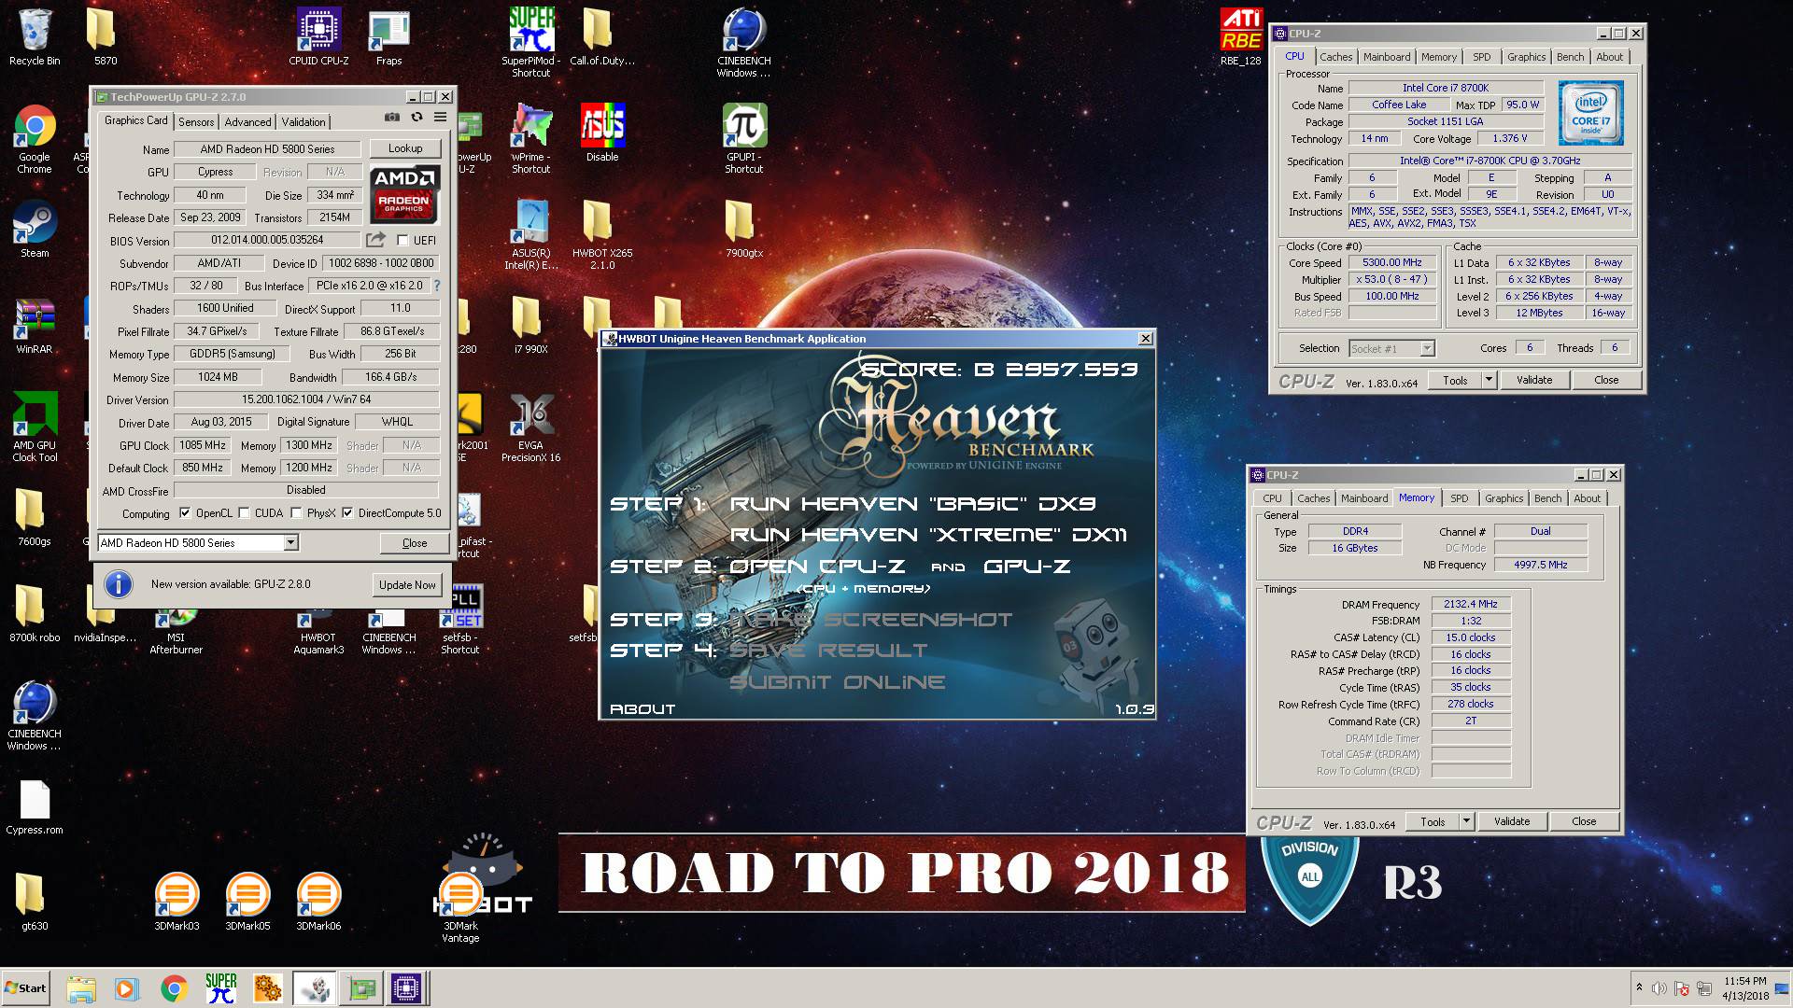
Task: Open HWBOT Aquamark3 shortcut
Action: tap(318, 632)
